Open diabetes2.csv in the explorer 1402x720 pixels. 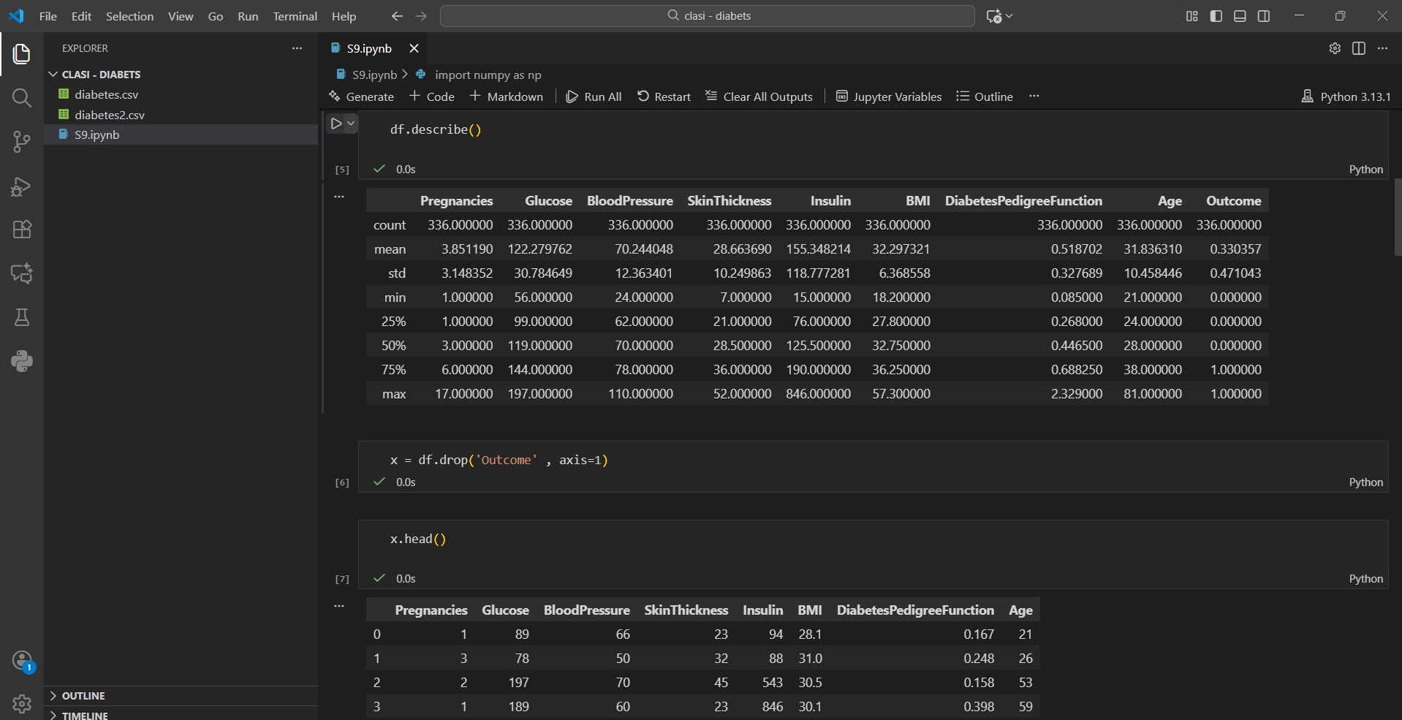click(x=110, y=115)
